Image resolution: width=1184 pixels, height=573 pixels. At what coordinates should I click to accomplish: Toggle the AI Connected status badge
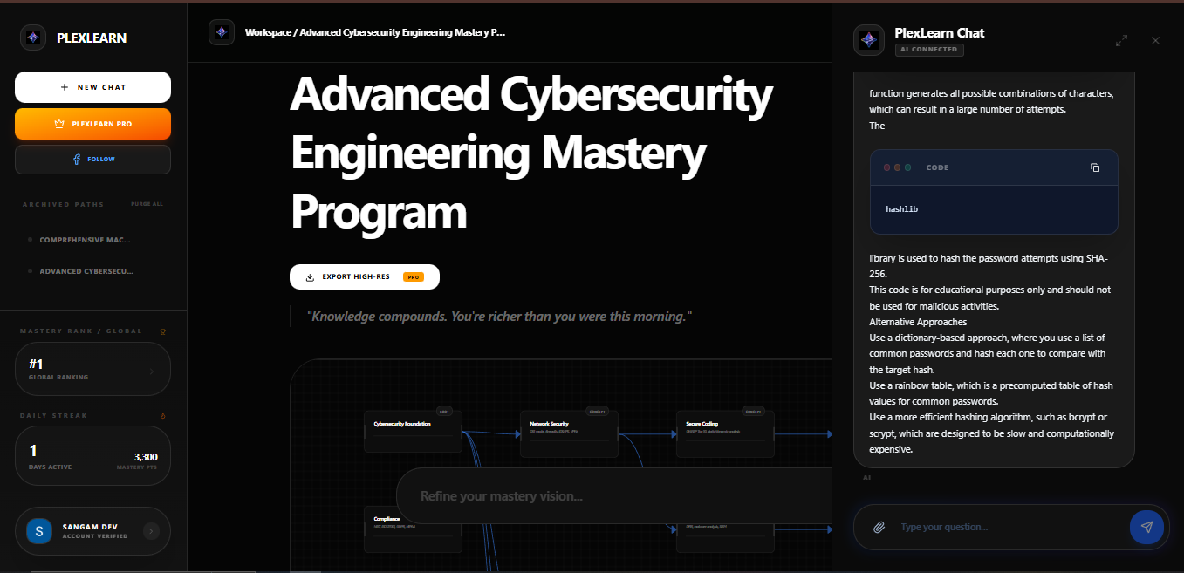point(929,50)
